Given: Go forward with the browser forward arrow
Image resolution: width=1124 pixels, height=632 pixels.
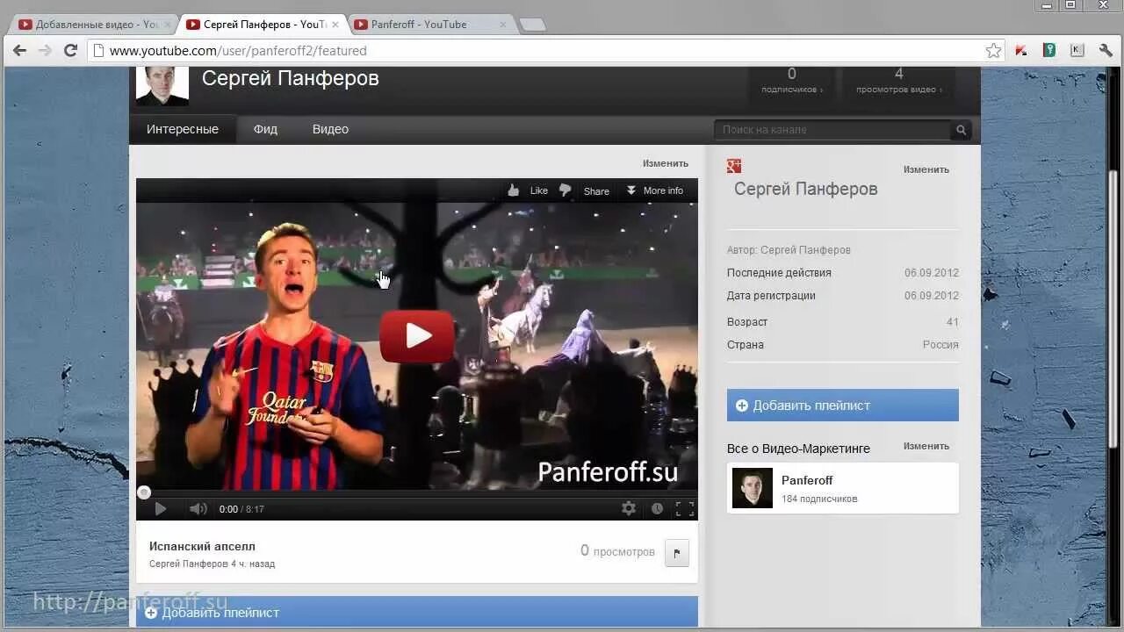Looking at the screenshot, I should tap(45, 51).
